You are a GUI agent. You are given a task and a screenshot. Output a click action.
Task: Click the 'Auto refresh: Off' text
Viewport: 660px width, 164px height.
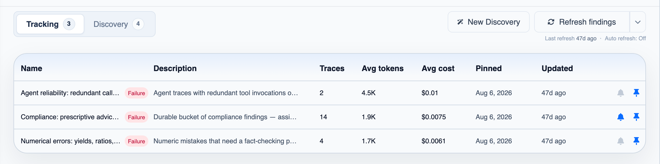click(x=625, y=38)
